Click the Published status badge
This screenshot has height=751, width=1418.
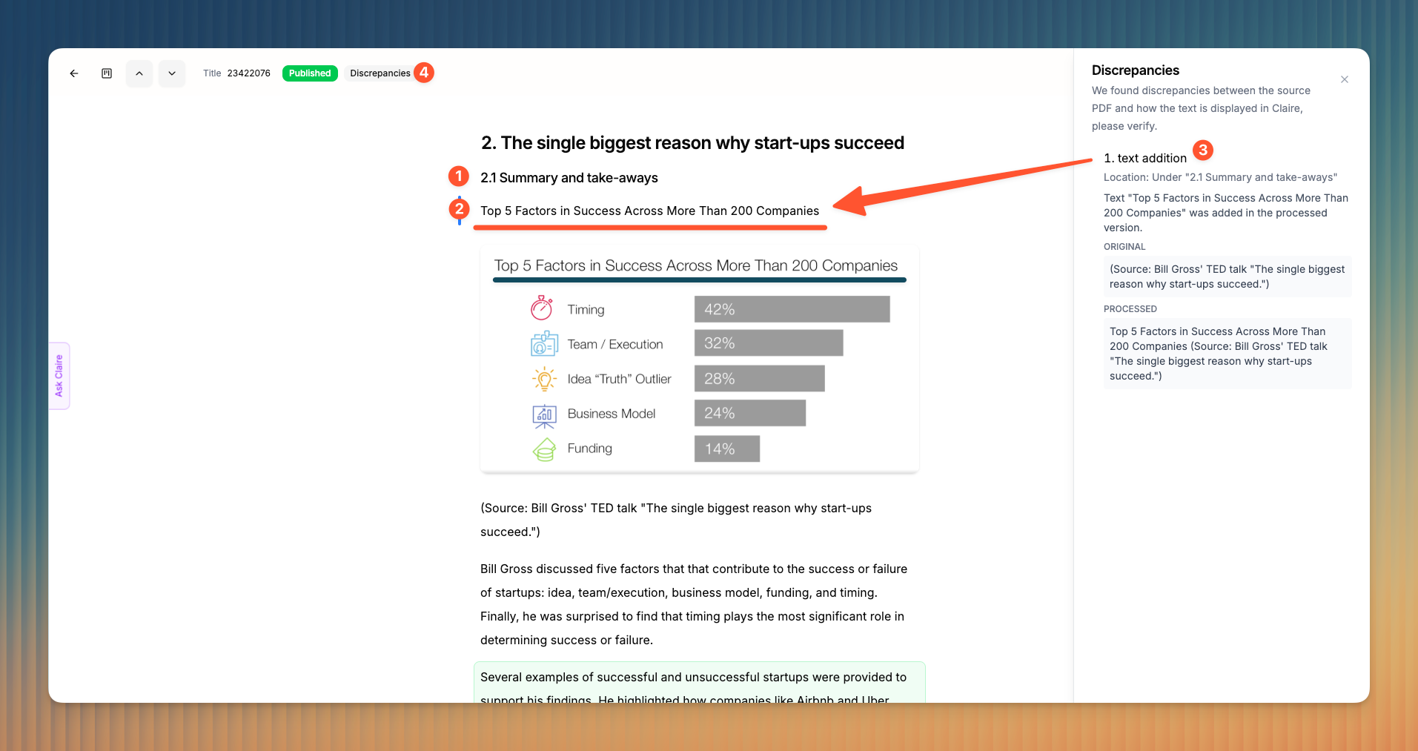coord(310,73)
